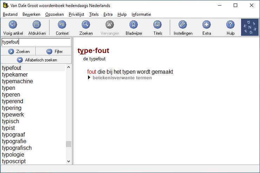This screenshot has height=173, width=260.
Task: Open the Opzoeken menu
Action: click(x=54, y=14)
